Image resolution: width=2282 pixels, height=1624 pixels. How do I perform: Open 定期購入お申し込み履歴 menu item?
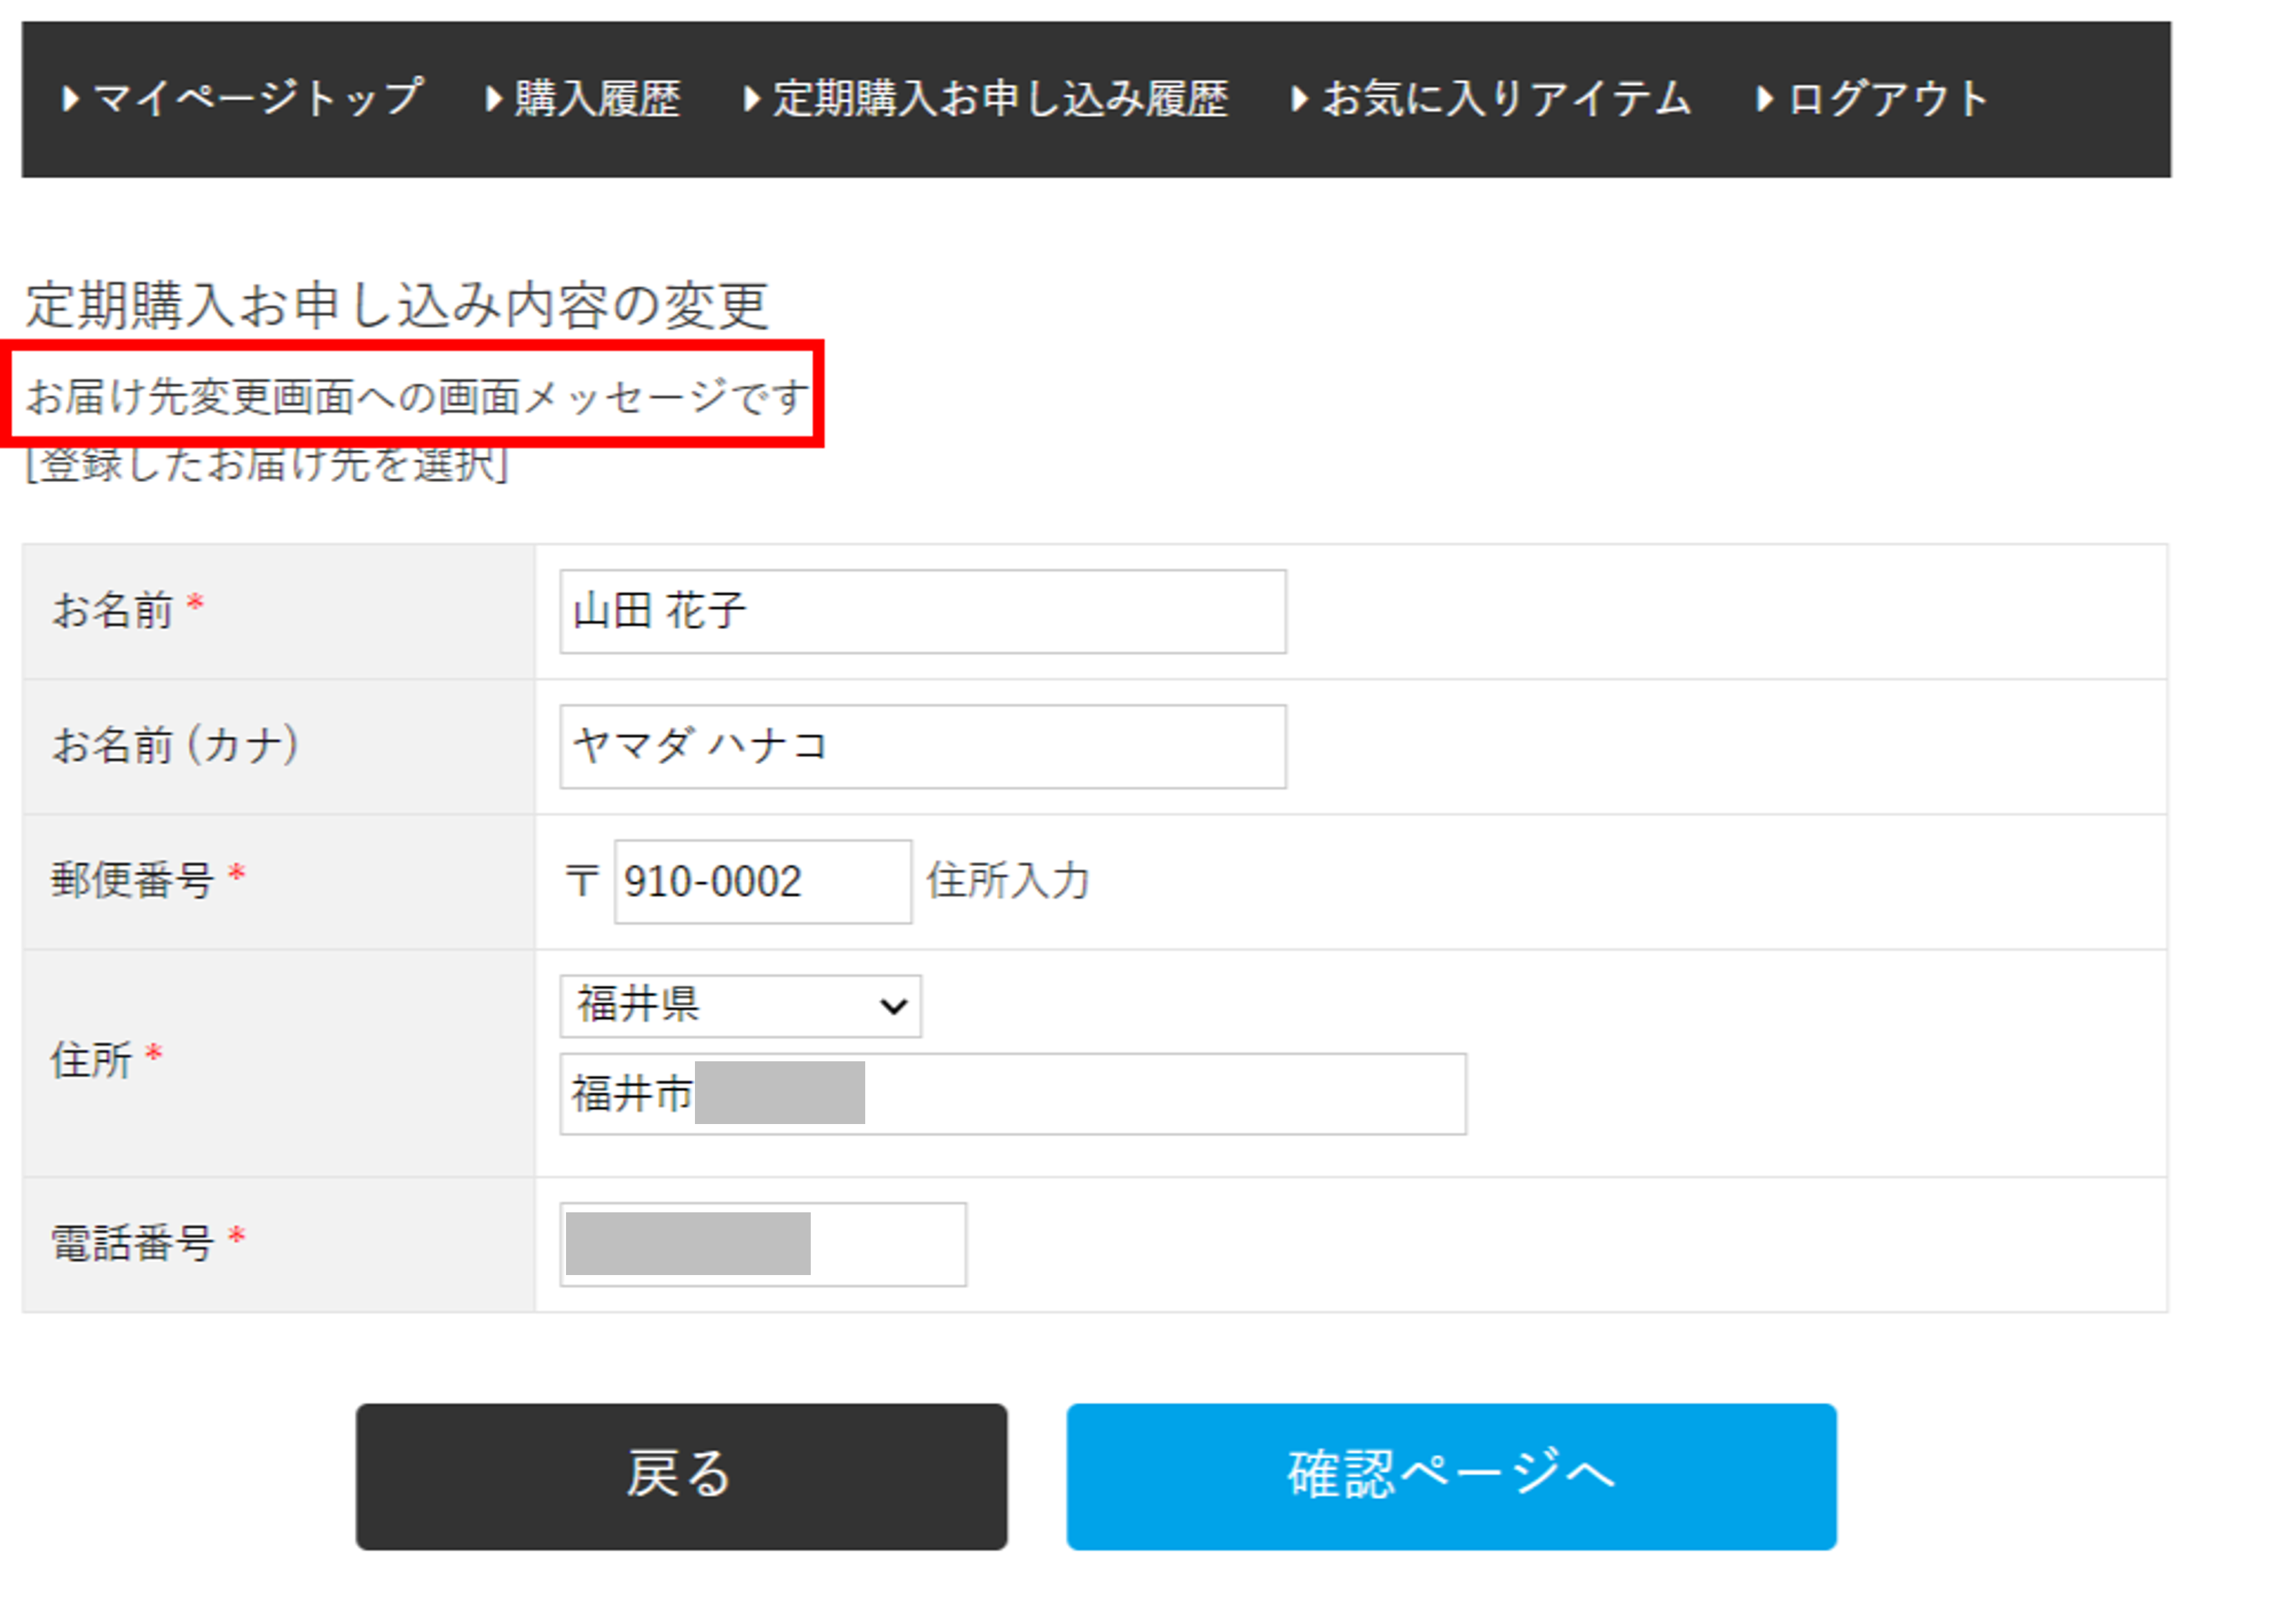coord(1000,99)
